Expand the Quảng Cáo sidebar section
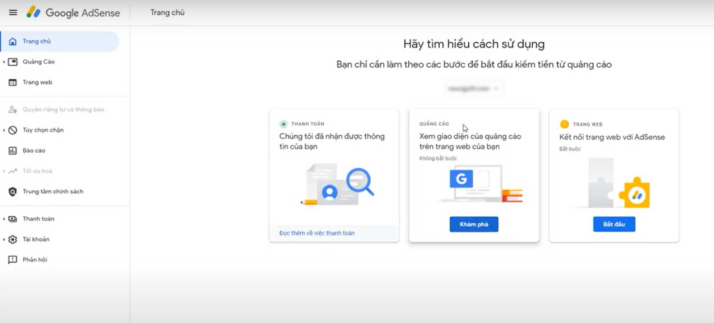The height and width of the screenshot is (323, 714). 4,62
